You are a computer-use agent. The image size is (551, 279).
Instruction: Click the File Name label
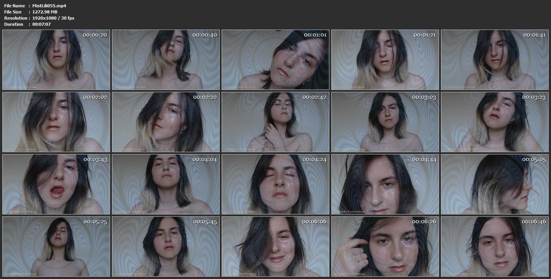[x=15, y=6]
